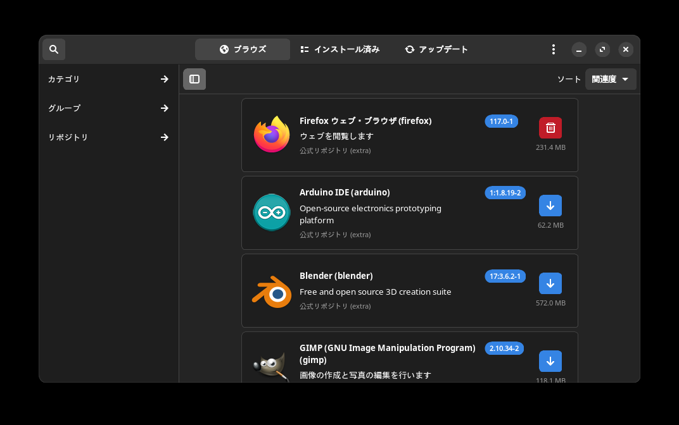Click Free and open source 3D creation suite

pyautogui.click(x=376, y=292)
